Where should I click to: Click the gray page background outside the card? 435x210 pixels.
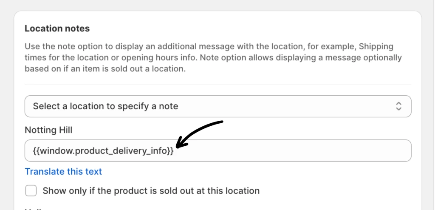(x=428, y=106)
